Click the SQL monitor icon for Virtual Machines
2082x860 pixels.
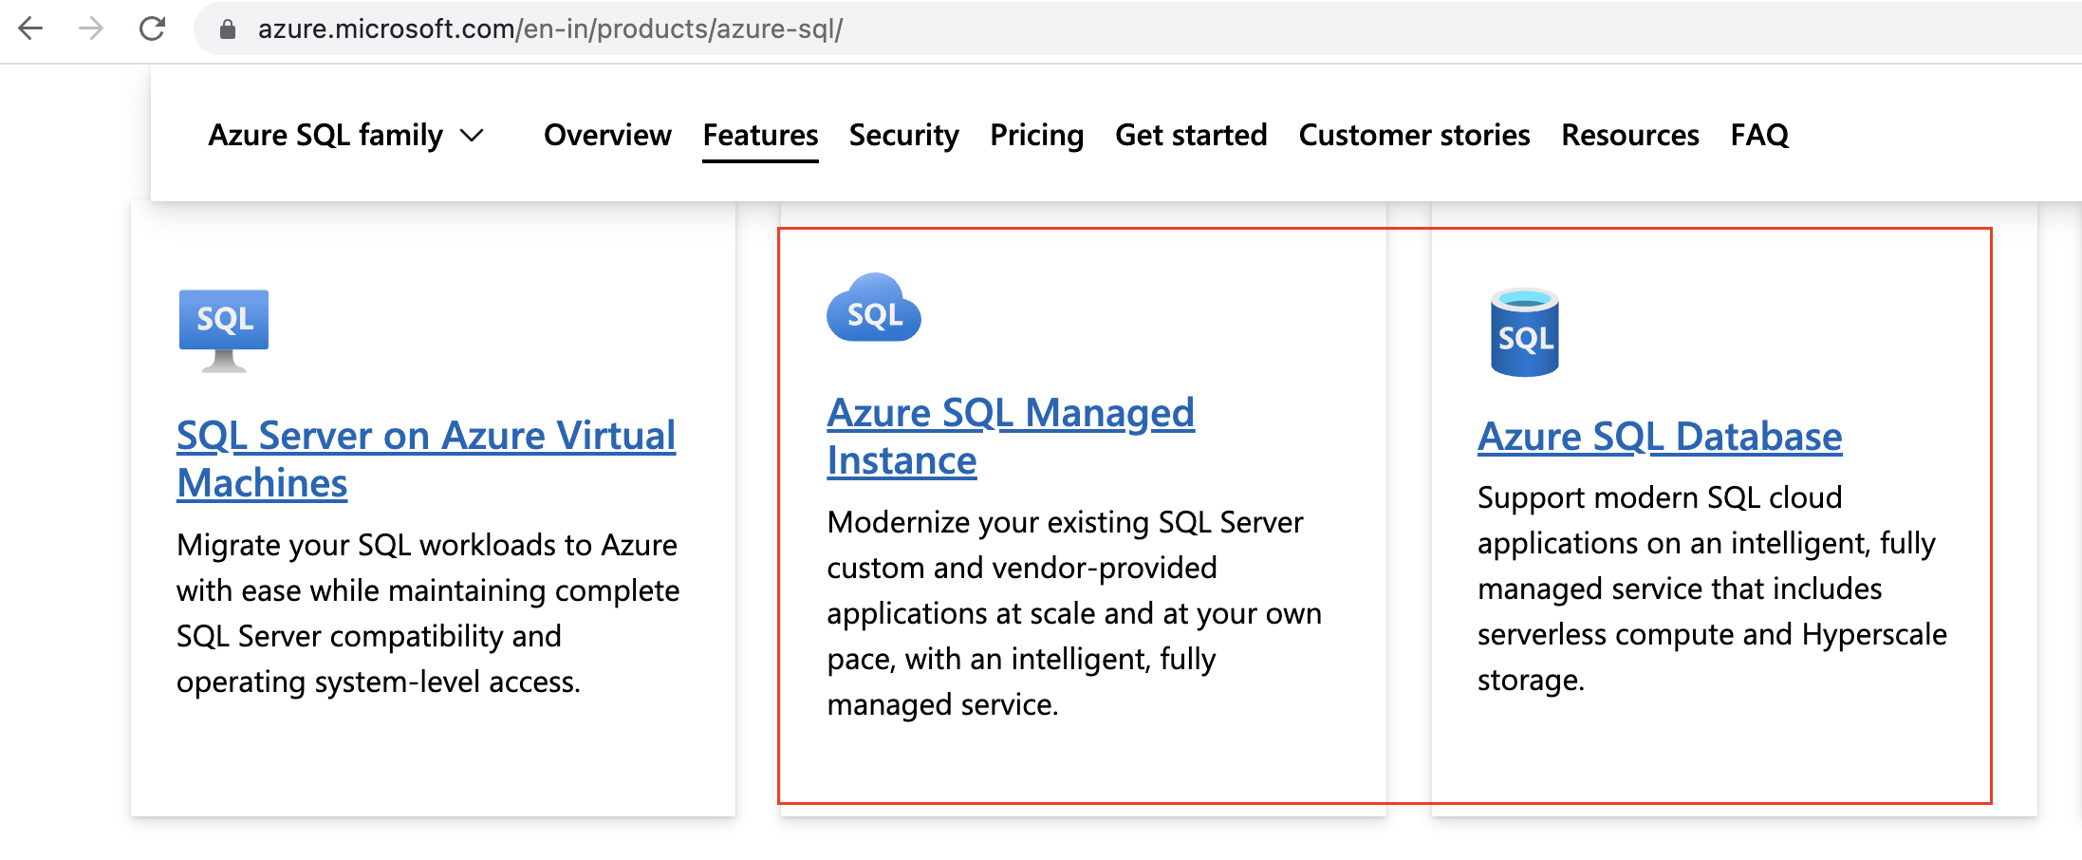224,329
